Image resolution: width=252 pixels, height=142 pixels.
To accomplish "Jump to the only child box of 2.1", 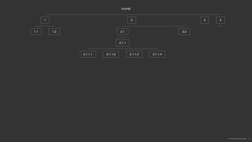I will (123, 43).
